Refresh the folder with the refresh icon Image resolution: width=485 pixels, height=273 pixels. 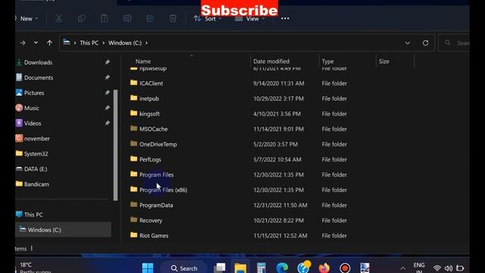point(425,43)
